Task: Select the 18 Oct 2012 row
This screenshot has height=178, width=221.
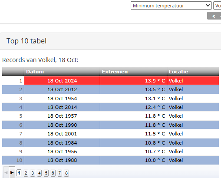Action: [x=110, y=89]
